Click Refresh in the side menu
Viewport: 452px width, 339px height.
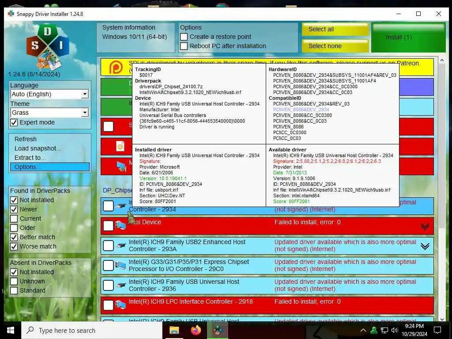26,139
